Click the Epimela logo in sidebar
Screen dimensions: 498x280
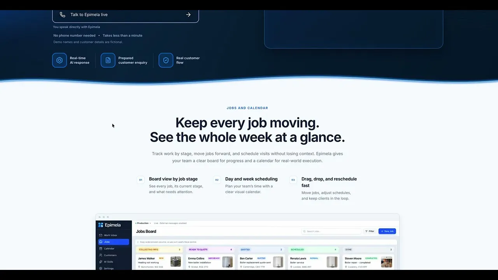tap(109, 225)
